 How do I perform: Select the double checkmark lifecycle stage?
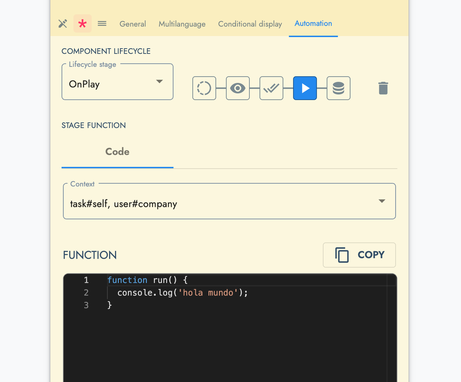pyautogui.click(x=271, y=88)
